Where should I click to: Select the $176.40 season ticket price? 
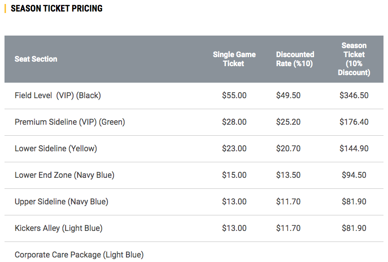click(354, 122)
